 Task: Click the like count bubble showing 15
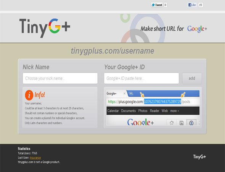[201, 5]
